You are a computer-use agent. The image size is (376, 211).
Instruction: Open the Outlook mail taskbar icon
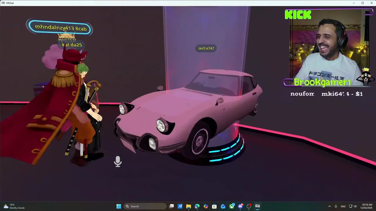223,206
